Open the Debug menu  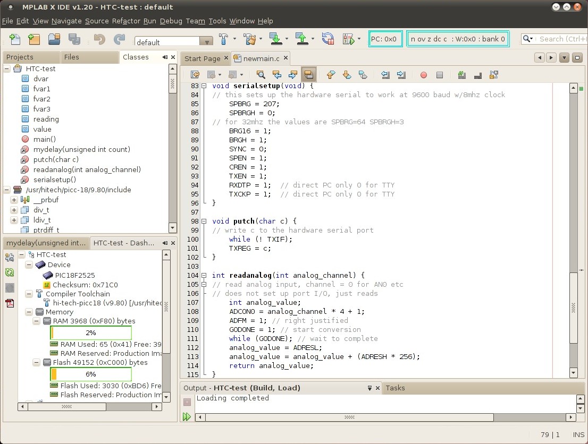171,21
